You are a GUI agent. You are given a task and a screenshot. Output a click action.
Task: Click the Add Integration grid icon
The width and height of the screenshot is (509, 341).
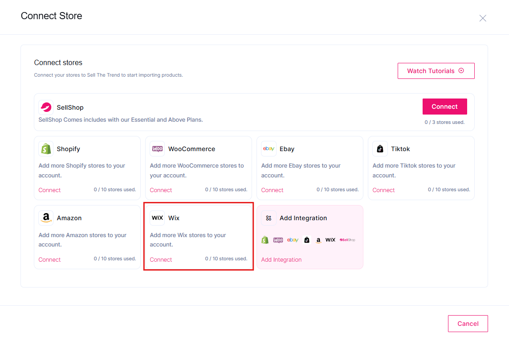pos(269,218)
